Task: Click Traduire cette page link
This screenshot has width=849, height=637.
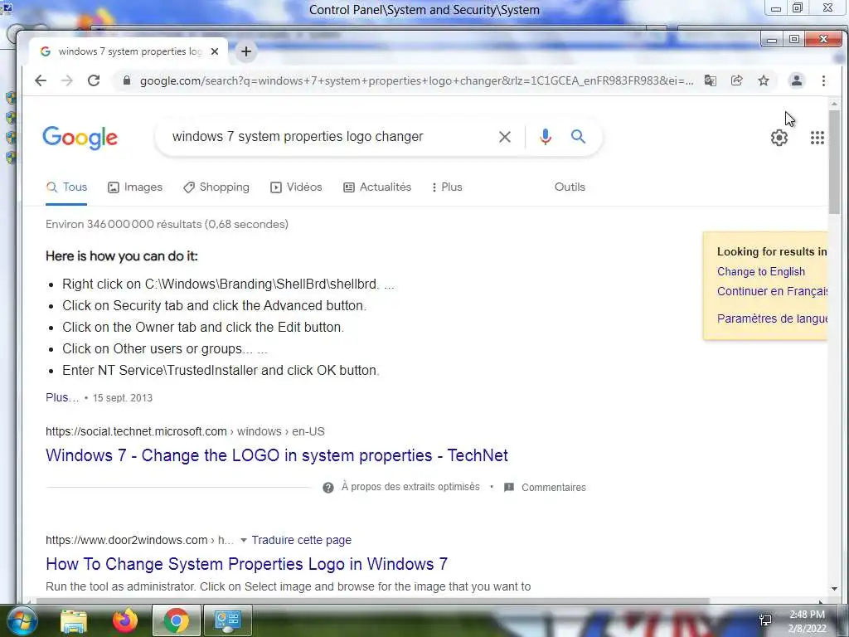Action: click(x=302, y=541)
